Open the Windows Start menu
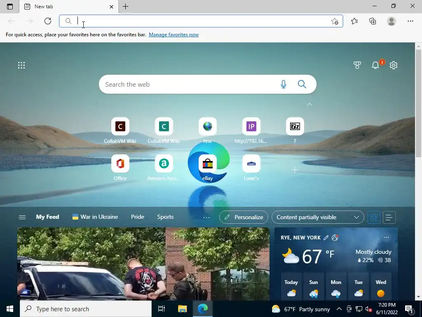 pyautogui.click(x=10, y=309)
